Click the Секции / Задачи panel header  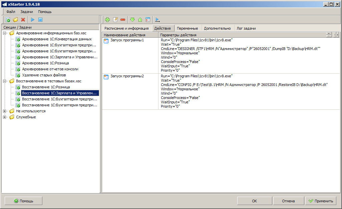click(x=50, y=27)
